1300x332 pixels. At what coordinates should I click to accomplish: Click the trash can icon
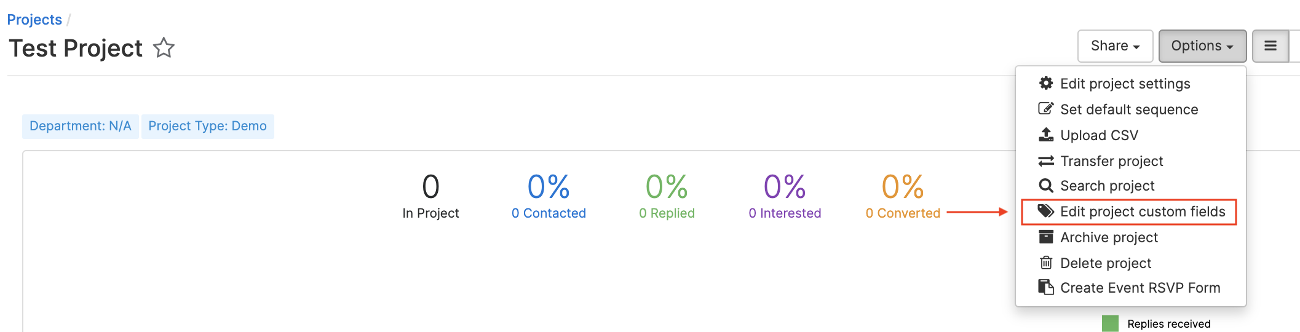(x=1046, y=263)
